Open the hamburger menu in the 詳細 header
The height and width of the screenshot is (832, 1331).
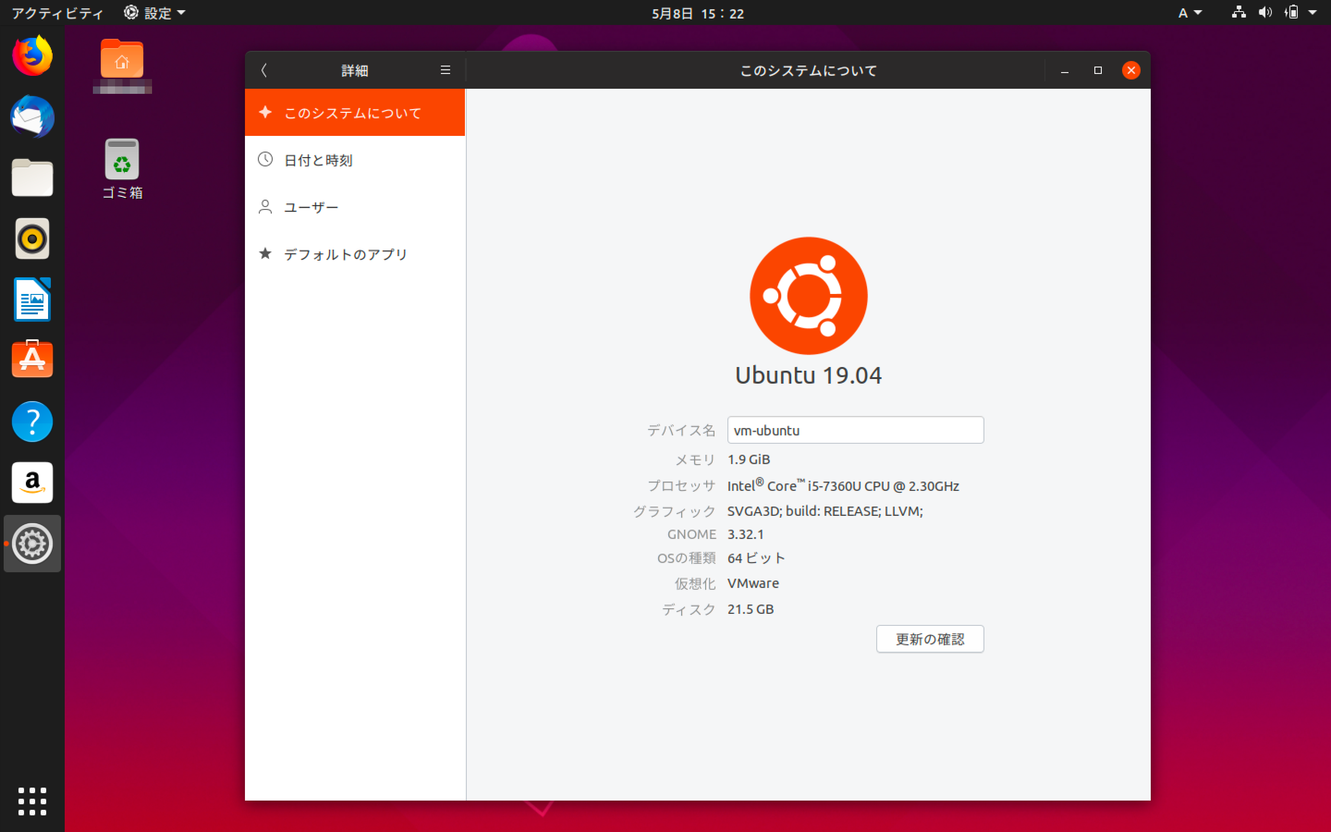pos(446,70)
